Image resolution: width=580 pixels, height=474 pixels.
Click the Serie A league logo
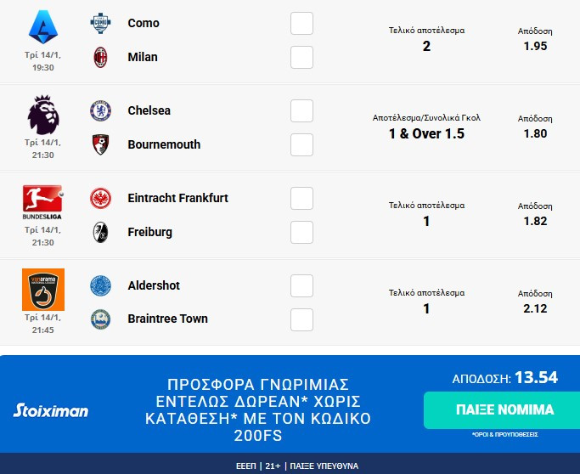tap(43, 27)
